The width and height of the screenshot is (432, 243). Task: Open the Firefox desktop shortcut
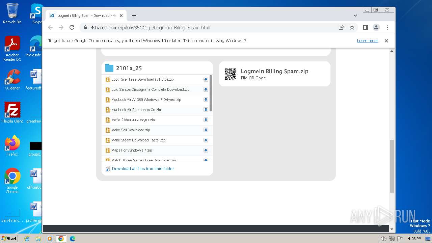click(12, 146)
